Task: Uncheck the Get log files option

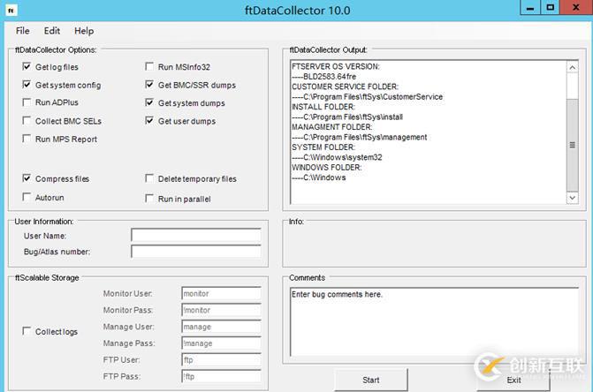Action: pos(27,67)
